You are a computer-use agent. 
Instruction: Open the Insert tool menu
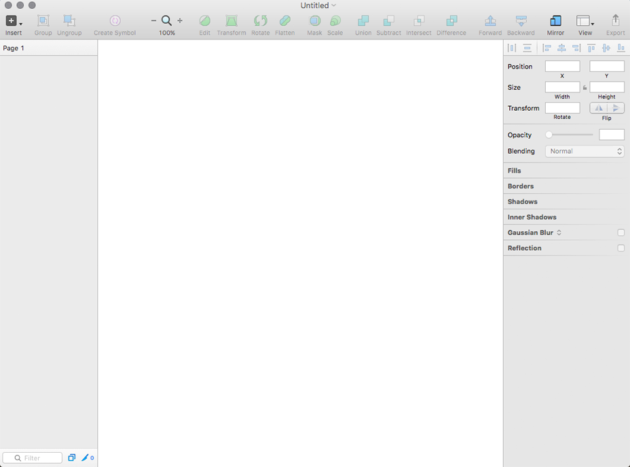[x=13, y=22]
